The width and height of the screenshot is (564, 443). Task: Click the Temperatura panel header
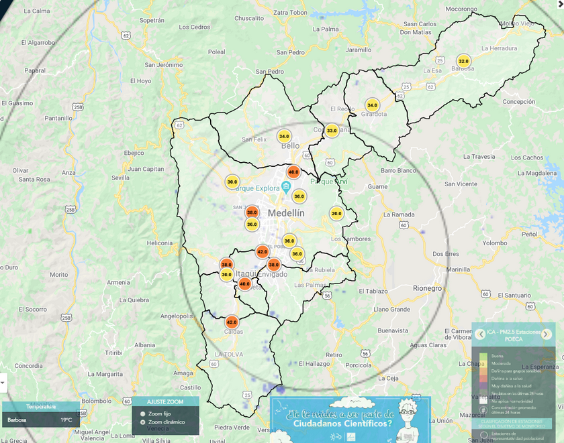tap(41, 406)
